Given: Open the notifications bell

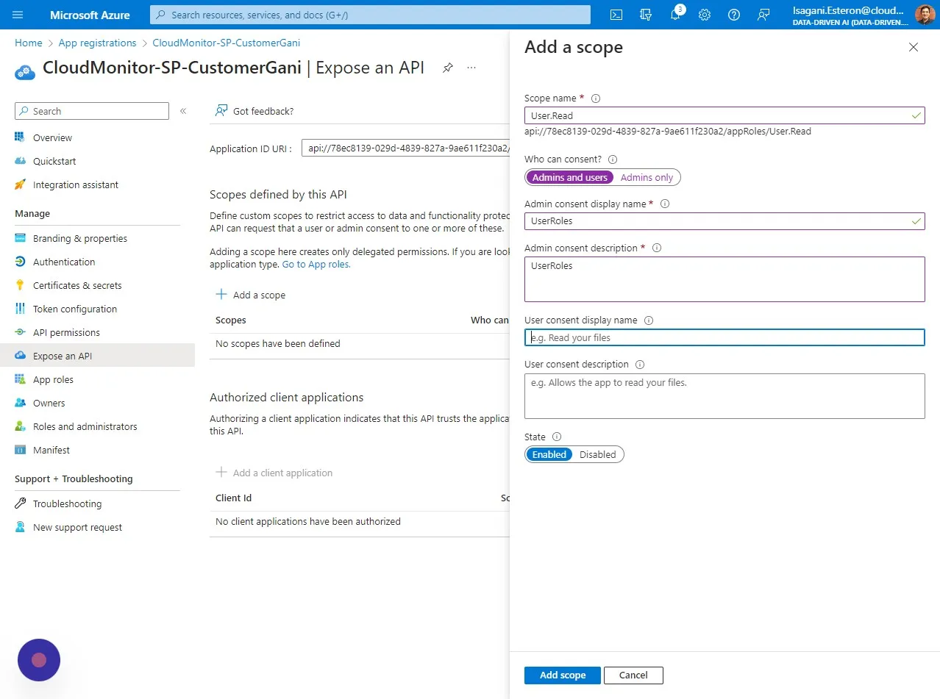Looking at the screenshot, I should (676, 15).
